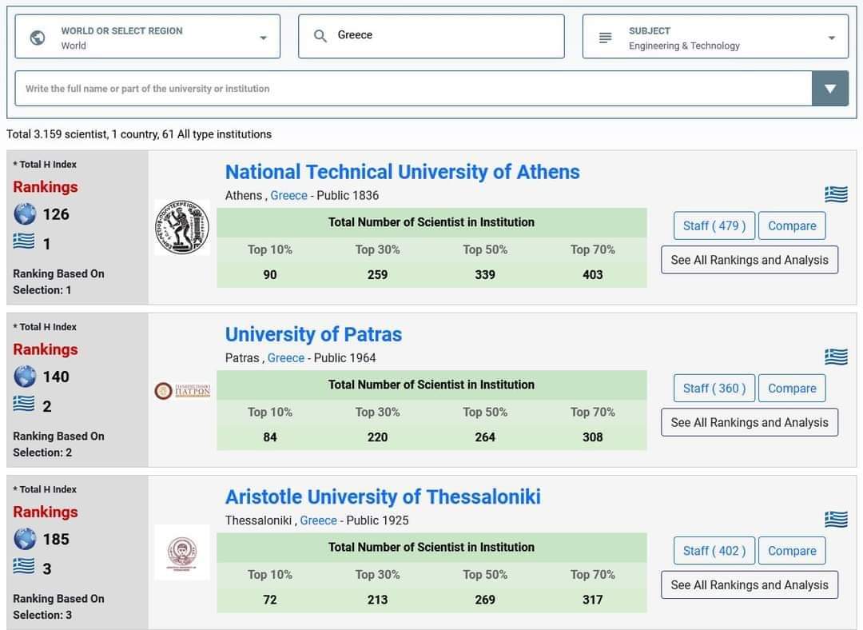Open Staff (402) list
863x630 pixels.
click(x=714, y=551)
